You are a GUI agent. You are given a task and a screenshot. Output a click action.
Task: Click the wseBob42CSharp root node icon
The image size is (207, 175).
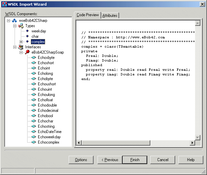point(15,21)
